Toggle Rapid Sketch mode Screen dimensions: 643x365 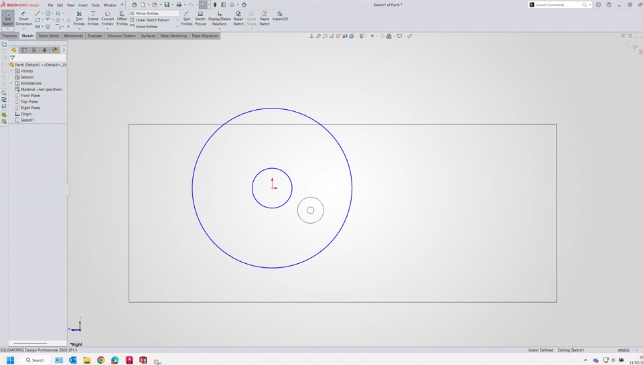click(x=265, y=19)
